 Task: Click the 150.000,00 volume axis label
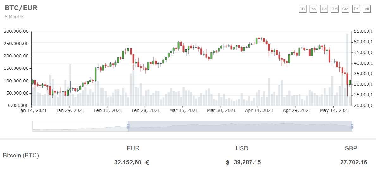(x=17, y=68)
